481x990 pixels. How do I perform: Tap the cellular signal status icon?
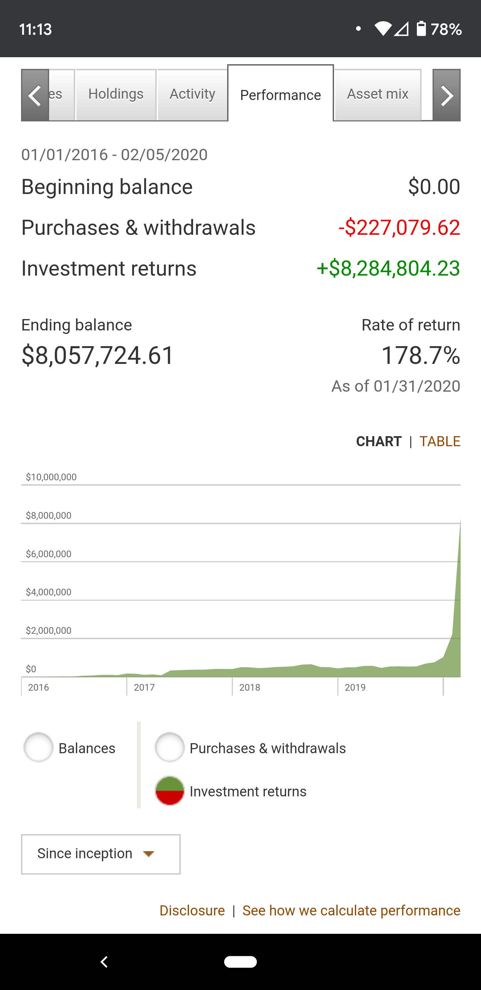point(401,29)
